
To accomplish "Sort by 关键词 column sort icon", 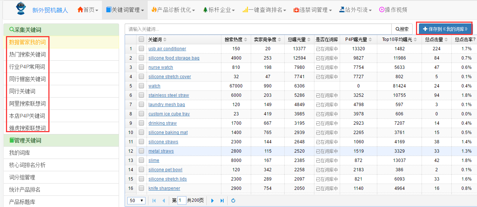I will [x=165, y=39].
